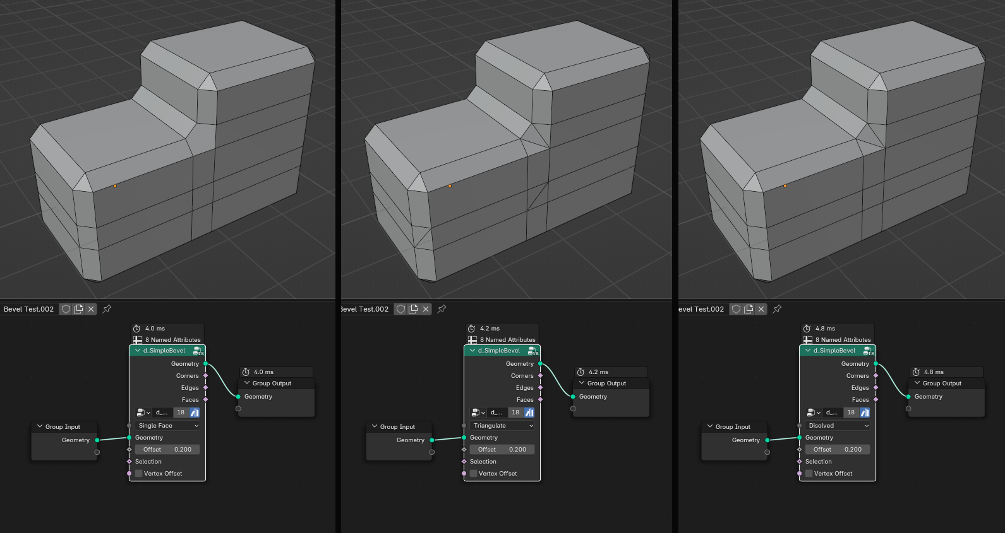Unlink node tree with X in Triangulate panel
Image resolution: width=1005 pixels, height=533 pixels.
point(426,309)
